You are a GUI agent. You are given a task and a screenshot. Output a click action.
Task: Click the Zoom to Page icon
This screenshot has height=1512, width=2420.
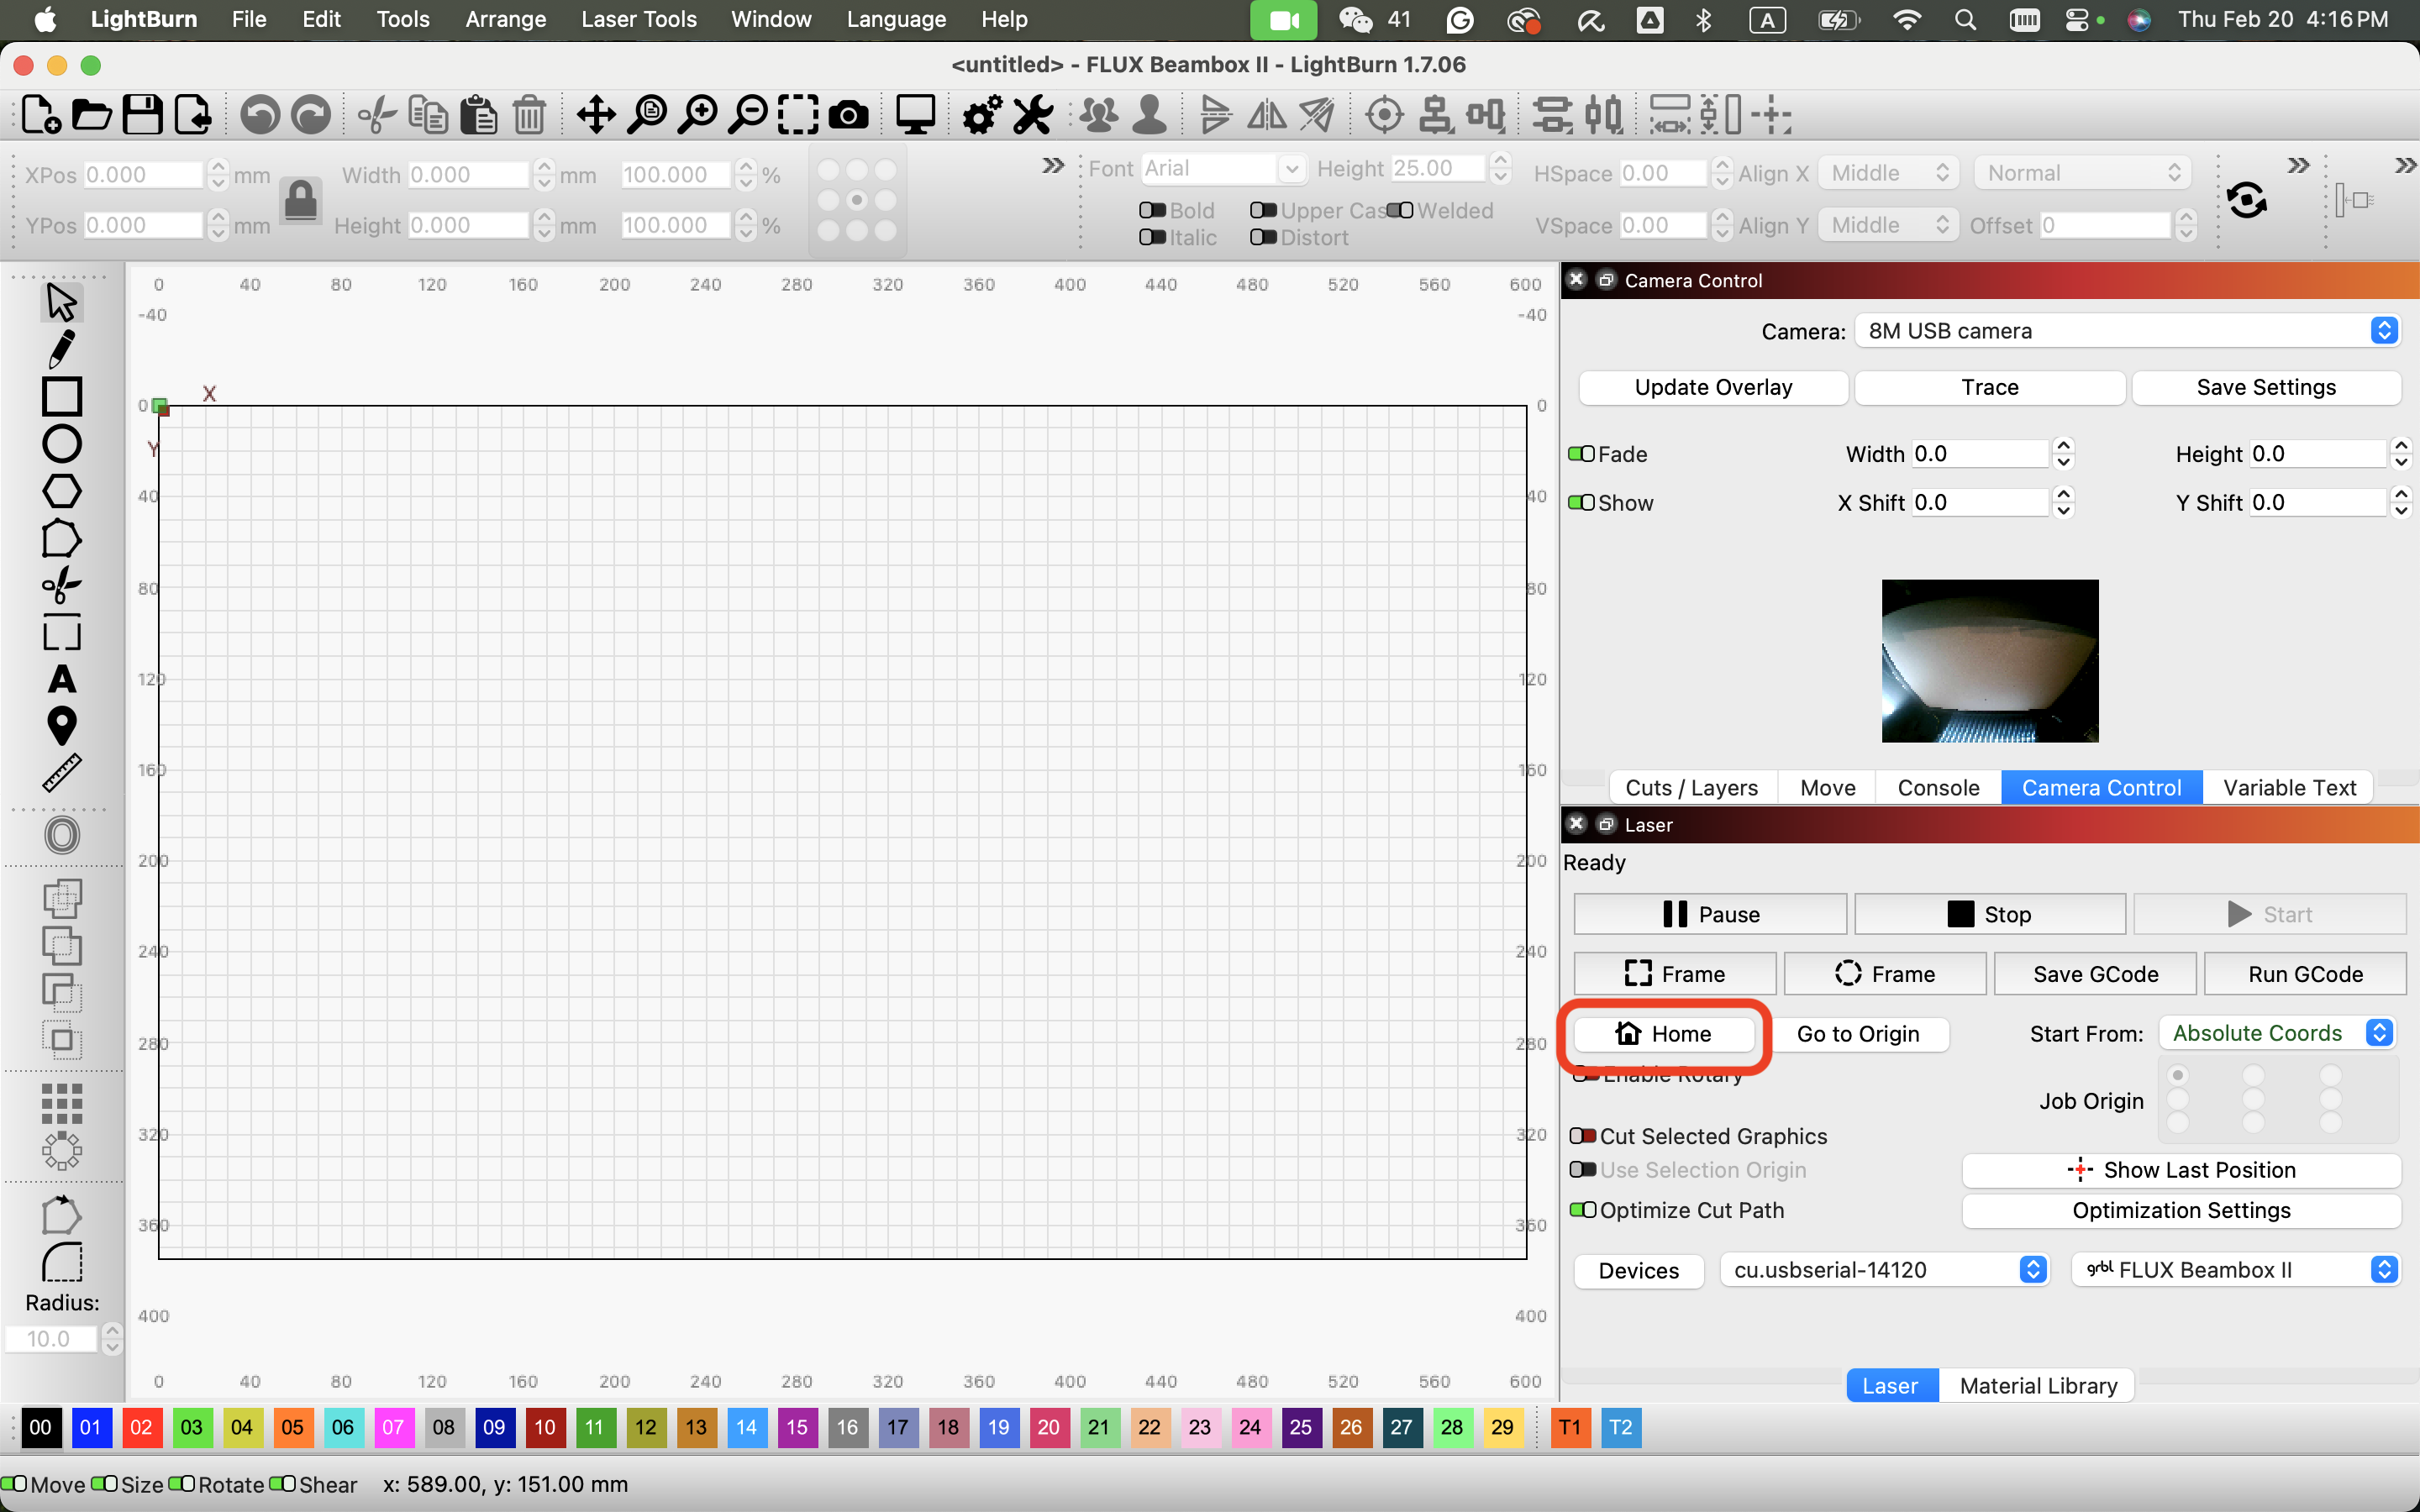click(x=648, y=115)
